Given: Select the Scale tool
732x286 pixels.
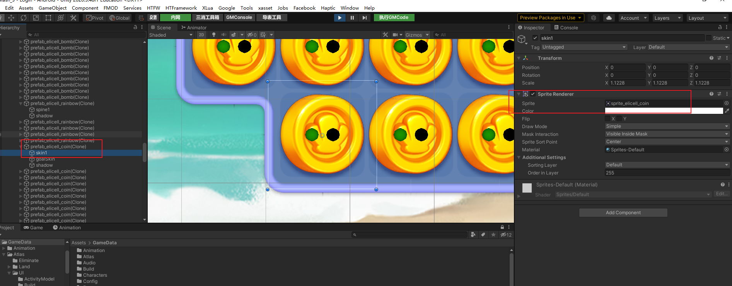Looking at the screenshot, I should click(36, 18).
